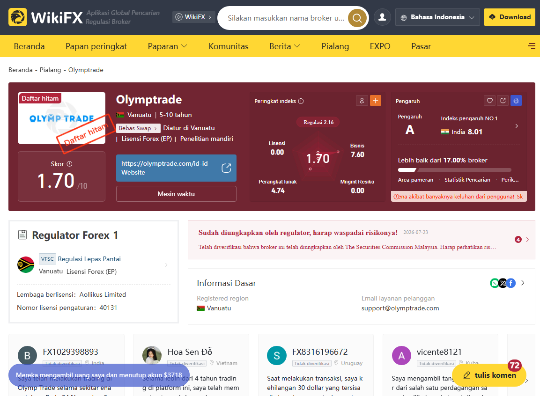Click the avatar of user vicente8121
Viewport: 540px width, 396px height.
point(401,356)
